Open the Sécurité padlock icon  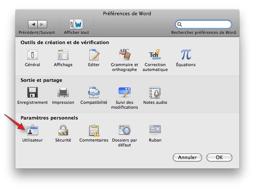63,130
